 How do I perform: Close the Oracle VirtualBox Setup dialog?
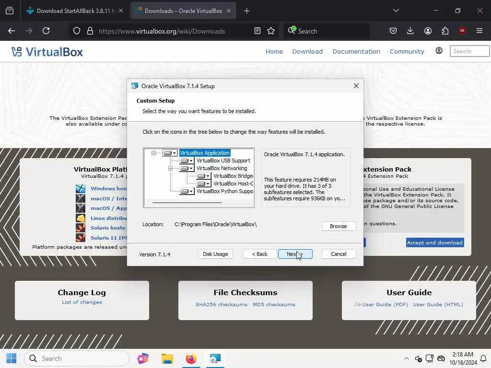[356, 86]
